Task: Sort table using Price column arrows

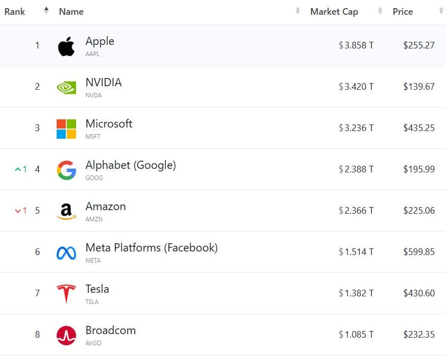Action: coord(441,11)
